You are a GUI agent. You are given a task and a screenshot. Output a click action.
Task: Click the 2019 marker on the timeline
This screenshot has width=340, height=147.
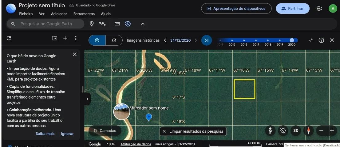click(x=280, y=40)
